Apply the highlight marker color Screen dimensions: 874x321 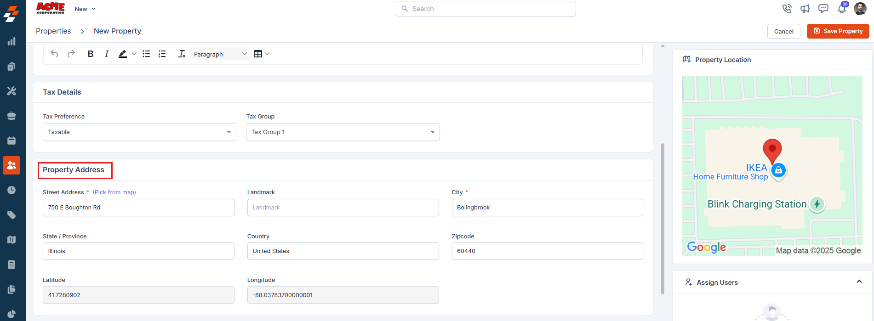click(122, 54)
